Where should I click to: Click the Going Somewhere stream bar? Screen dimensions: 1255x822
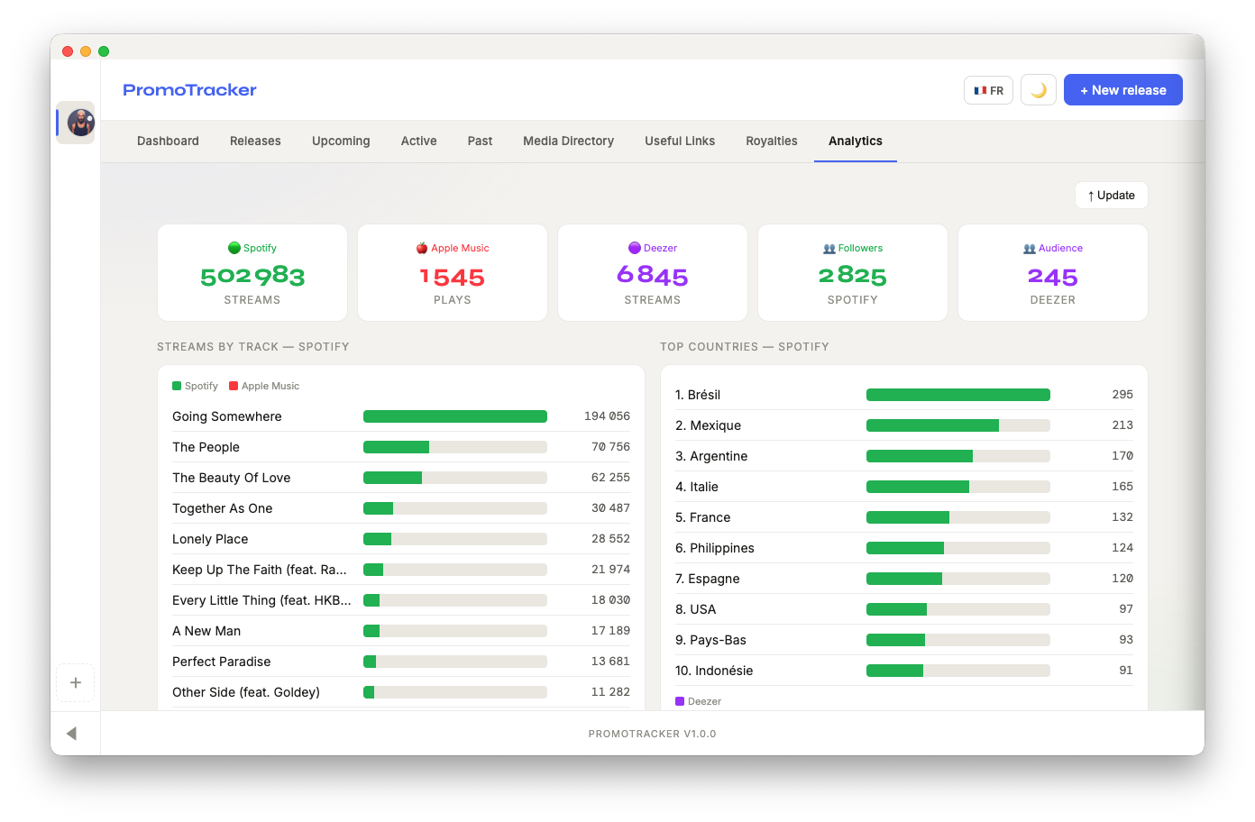[x=454, y=416]
